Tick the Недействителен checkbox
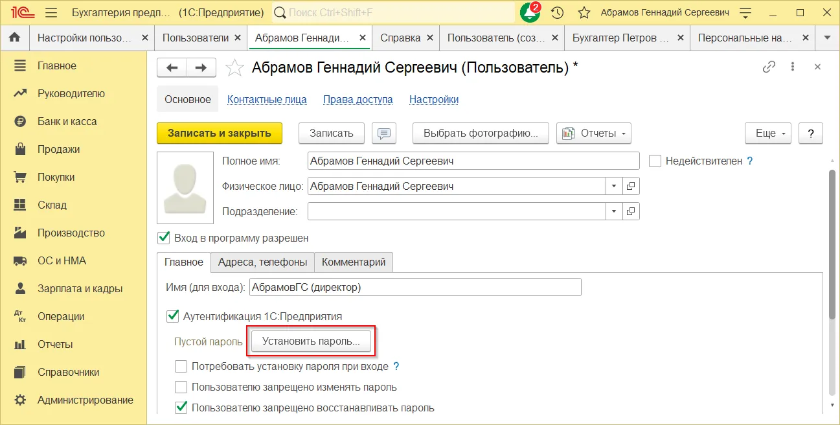The image size is (840, 425). (x=655, y=161)
